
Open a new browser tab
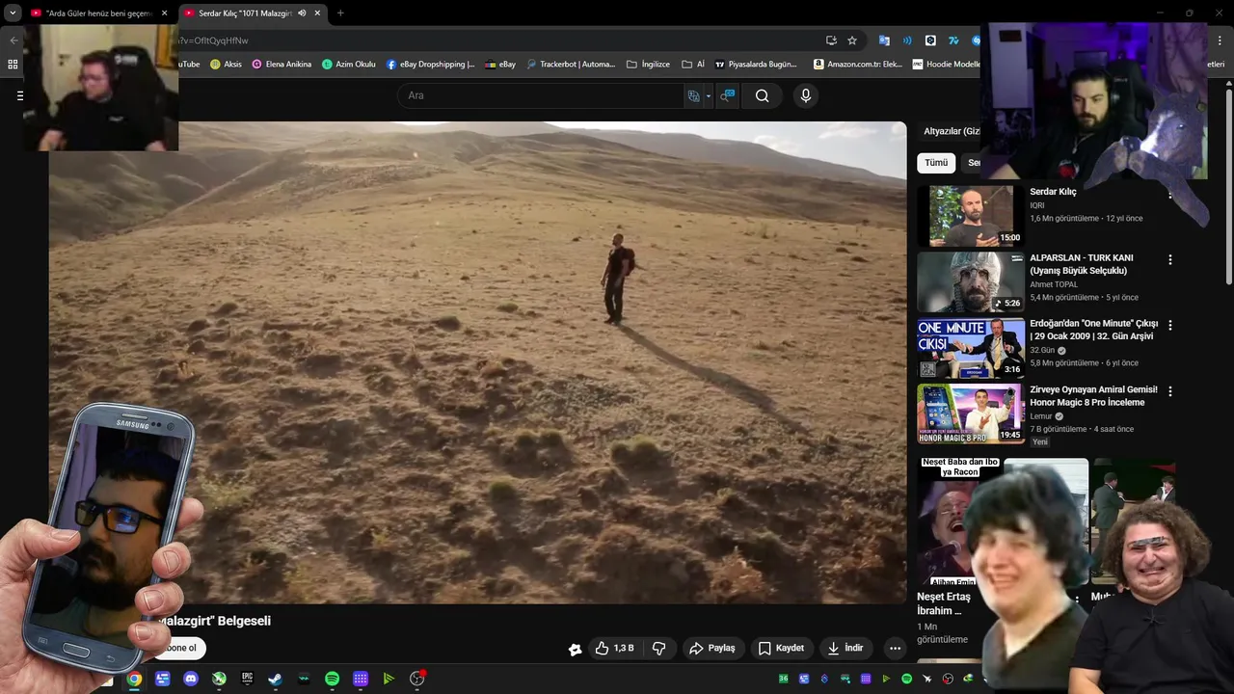340,13
